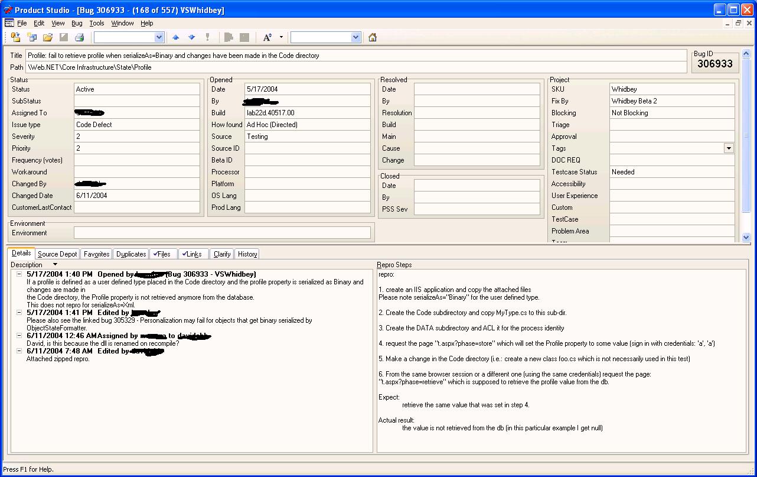This screenshot has height=477, width=757.
Task: Click the save toolbar icon
Action: (64, 37)
